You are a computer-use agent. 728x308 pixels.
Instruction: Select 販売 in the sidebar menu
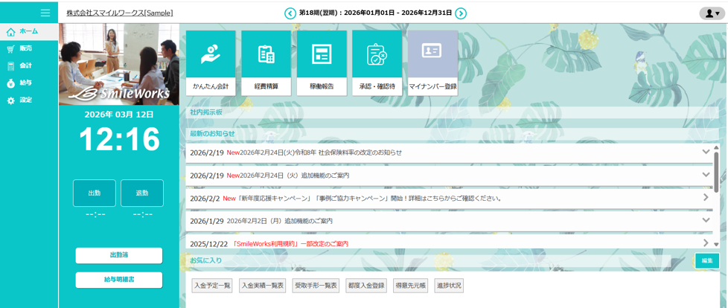[25, 48]
